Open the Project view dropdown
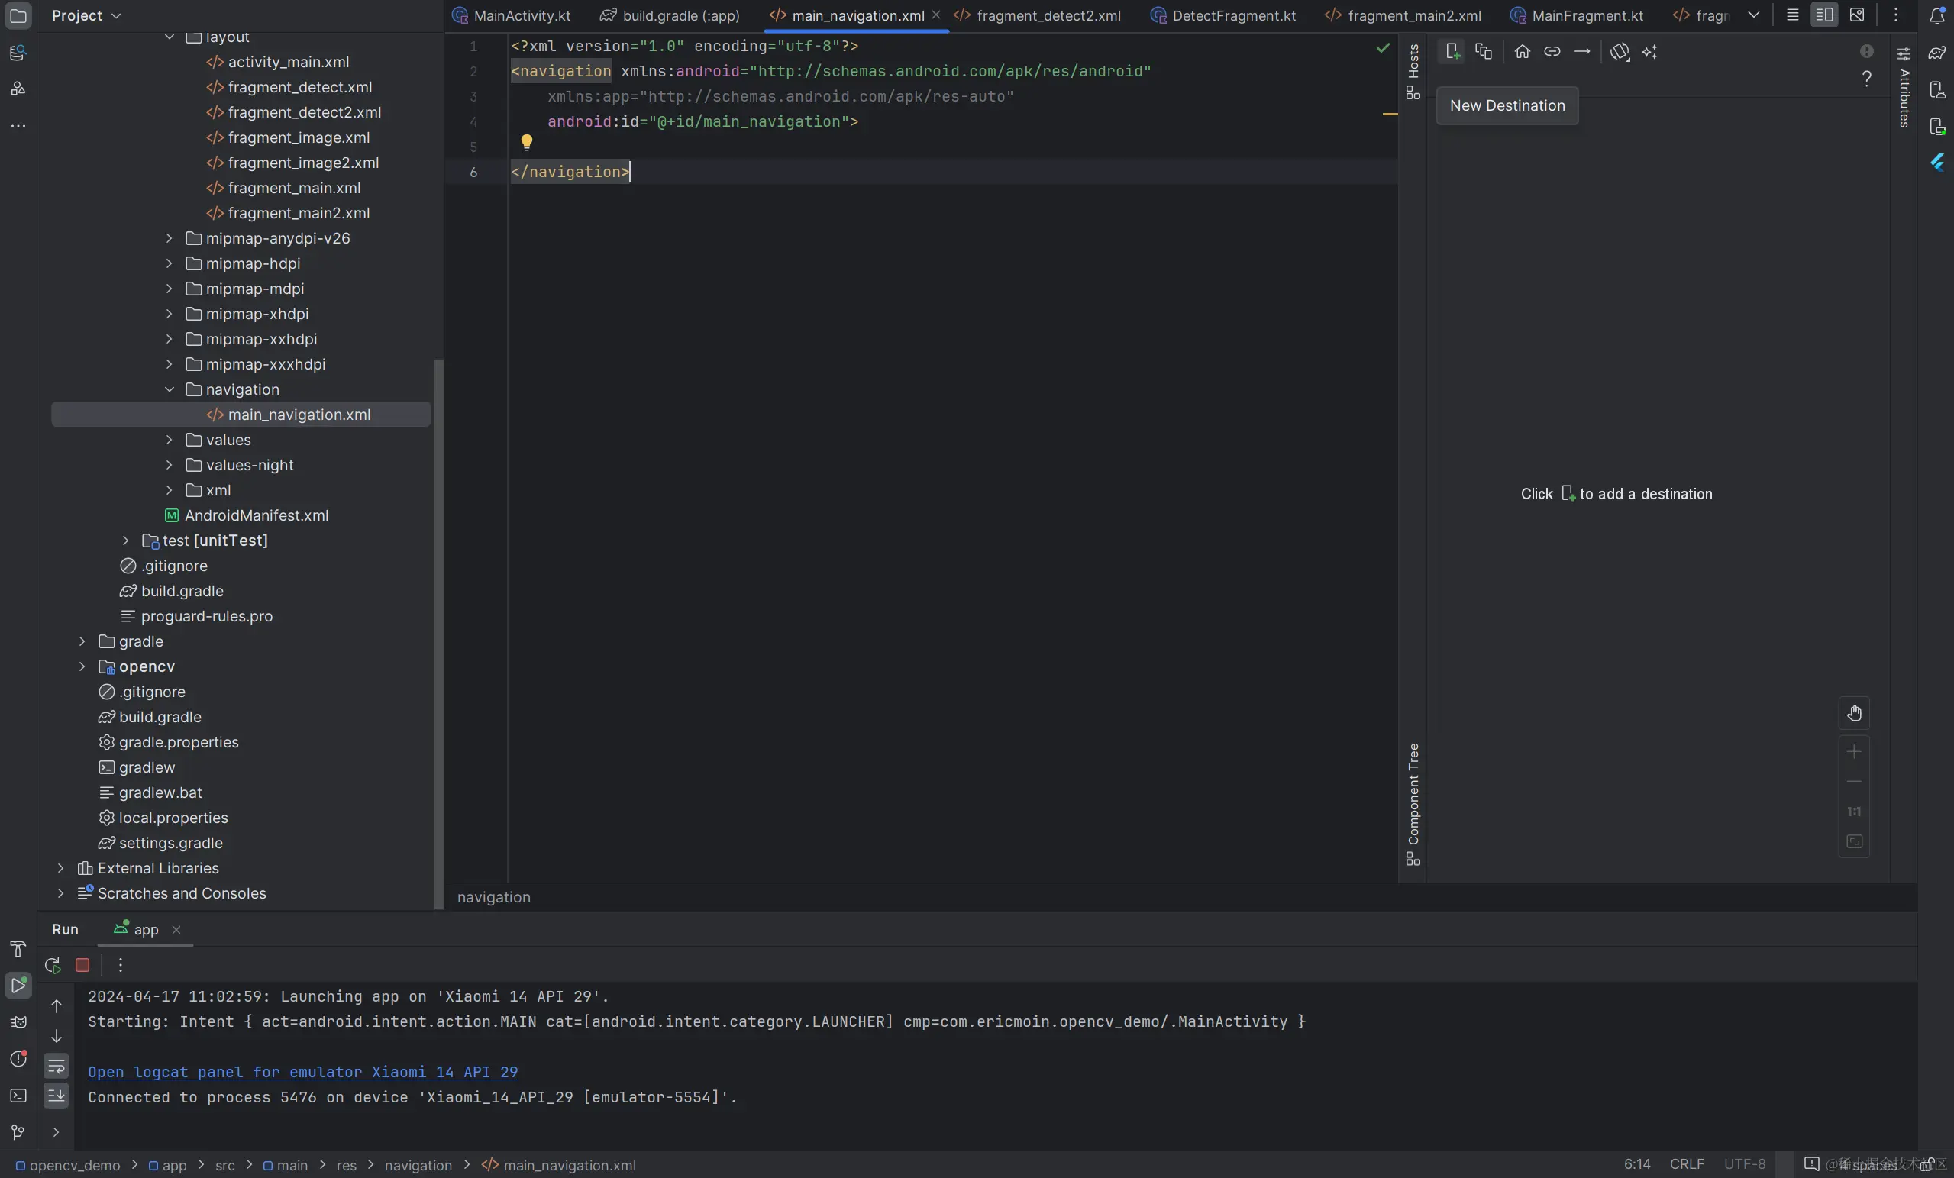 tap(86, 15)
